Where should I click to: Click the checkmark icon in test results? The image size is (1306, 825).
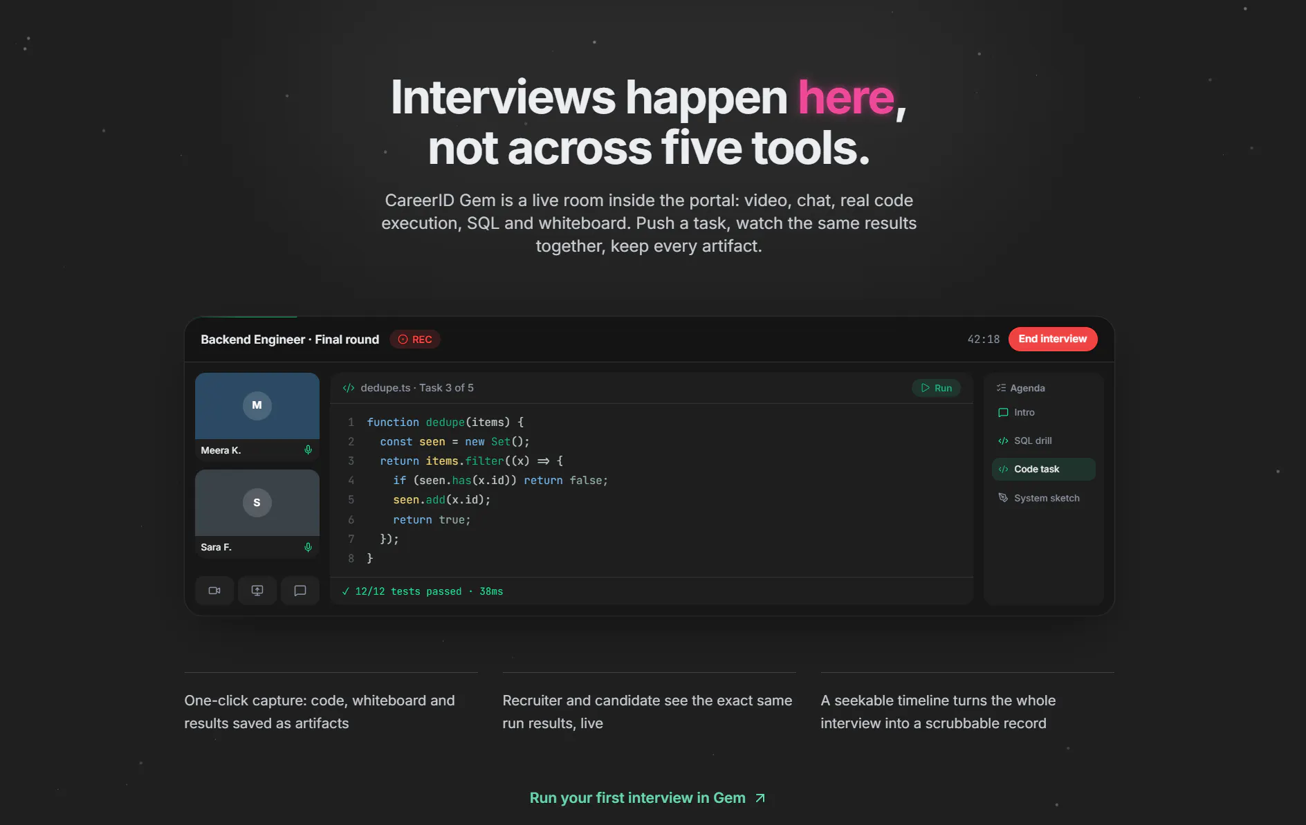tap(345, 591)
